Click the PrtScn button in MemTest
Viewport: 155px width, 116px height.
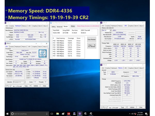73,26
